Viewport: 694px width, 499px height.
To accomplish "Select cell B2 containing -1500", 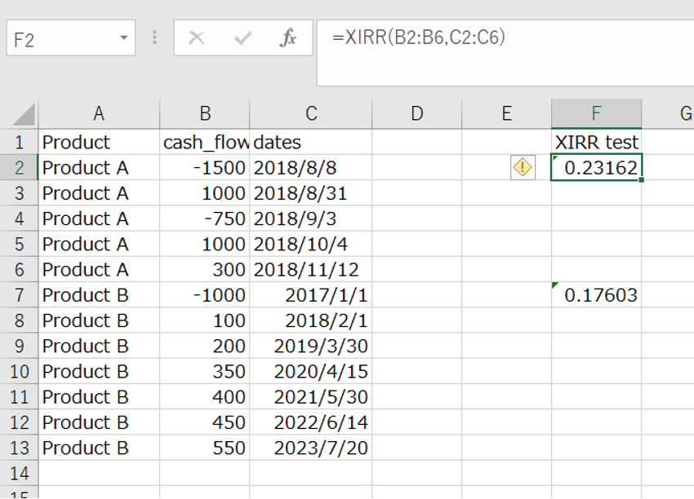I will (204, 167).
